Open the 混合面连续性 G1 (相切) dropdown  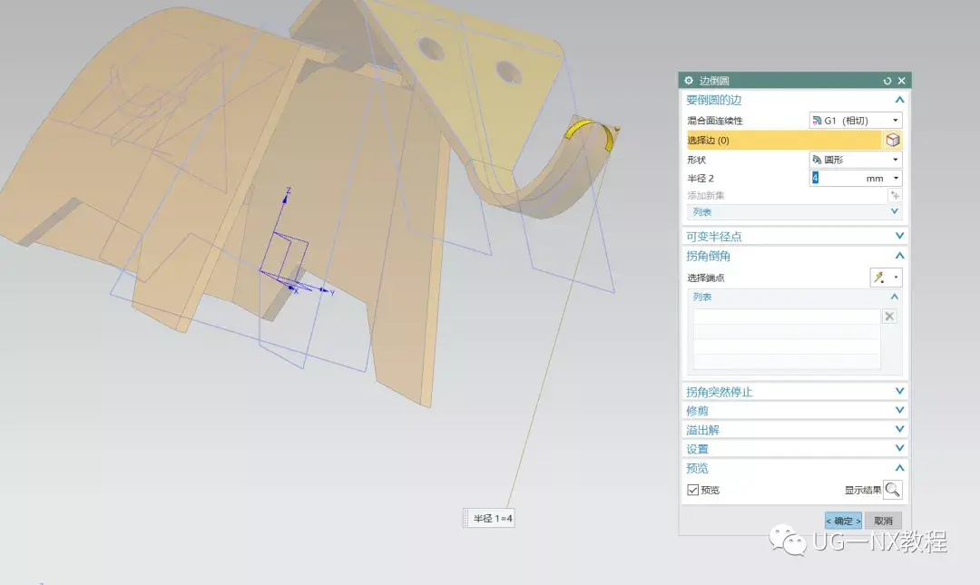point(856,121)
